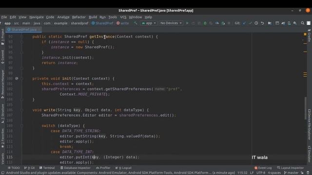The height and width of the screenshot is (175, 312).
Task: Click the Make Project hammer icon
Action: point(136,23)
